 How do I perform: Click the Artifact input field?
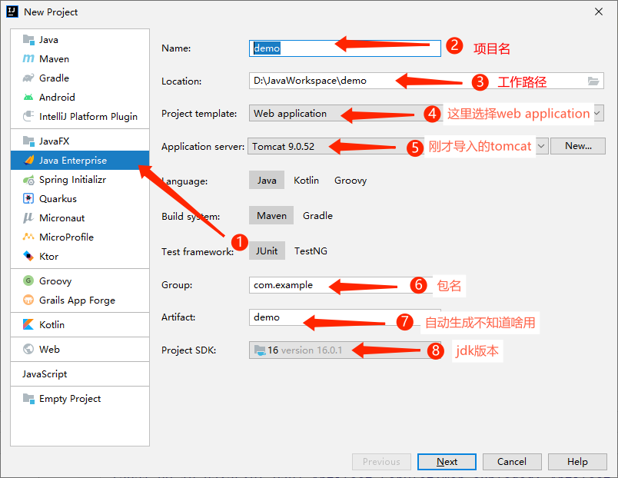(345, 317)
